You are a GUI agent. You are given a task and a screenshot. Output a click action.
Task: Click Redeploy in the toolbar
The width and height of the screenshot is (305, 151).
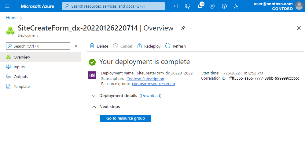(x=149, y=46)
